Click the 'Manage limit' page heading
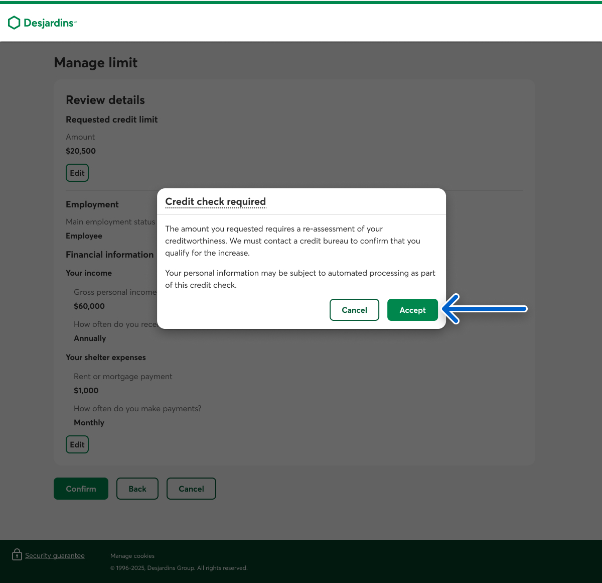Image resolution: width=602 pixels, height=583 pixels. point(96,63)
